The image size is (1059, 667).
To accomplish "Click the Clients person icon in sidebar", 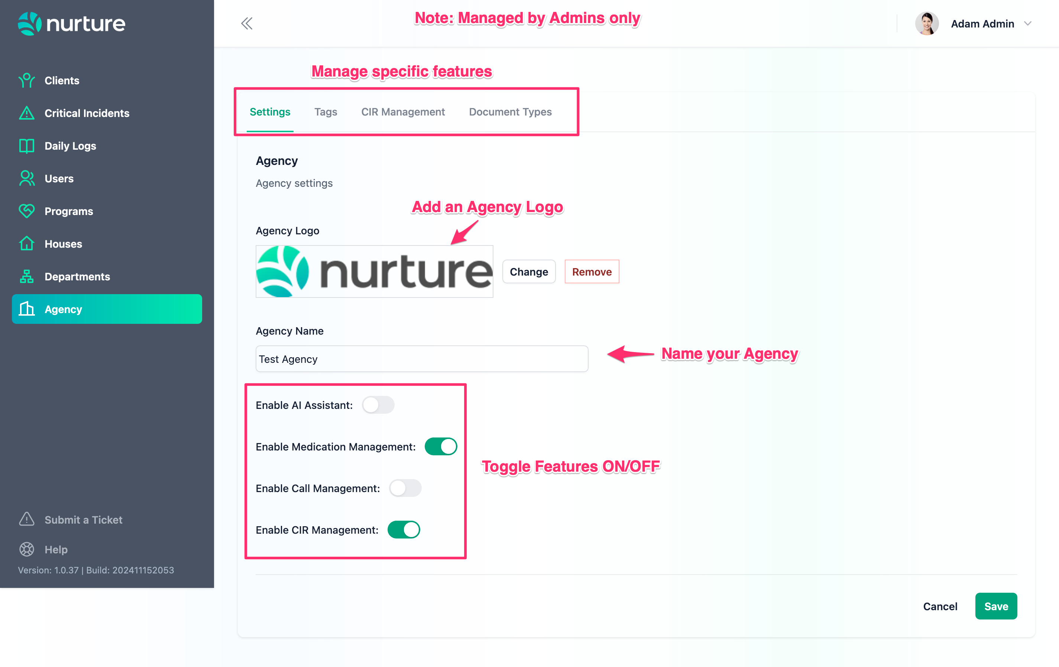I will point(26,81).
